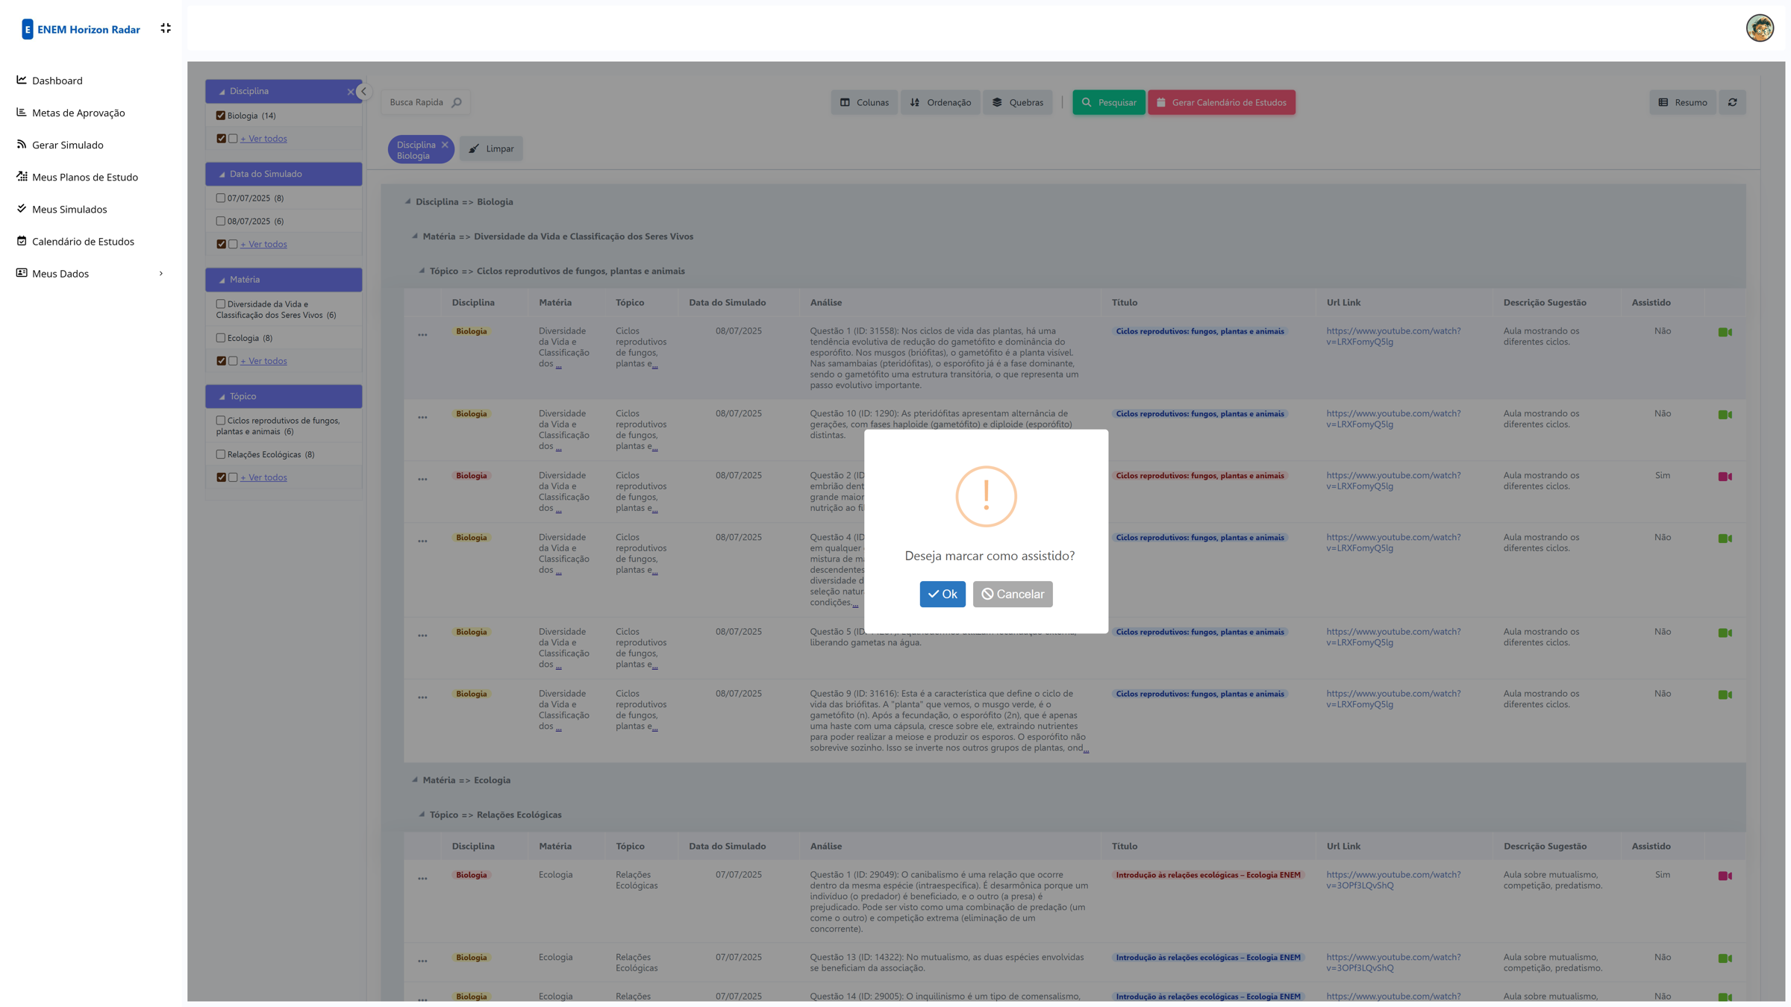Open the Ordenação options
1791x1007 pixels.
pyautogui.click(x=940, y=102)
